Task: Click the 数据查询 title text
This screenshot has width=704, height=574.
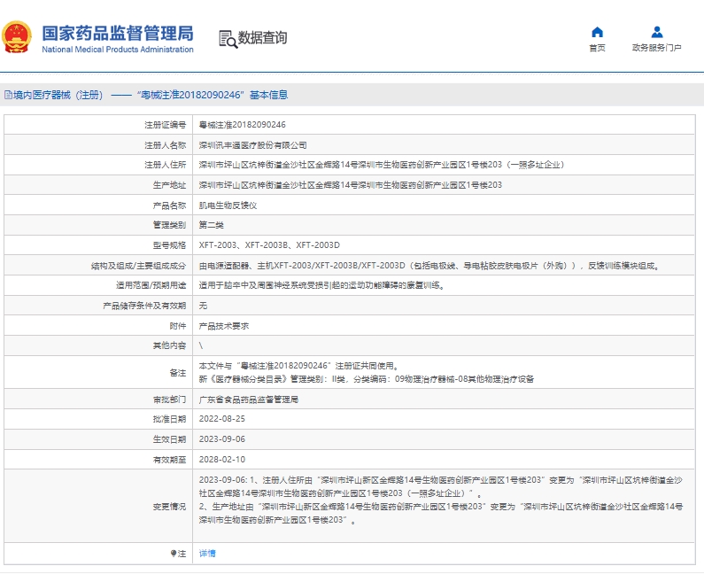Action: pyautogui.click(x=263, y=38)
